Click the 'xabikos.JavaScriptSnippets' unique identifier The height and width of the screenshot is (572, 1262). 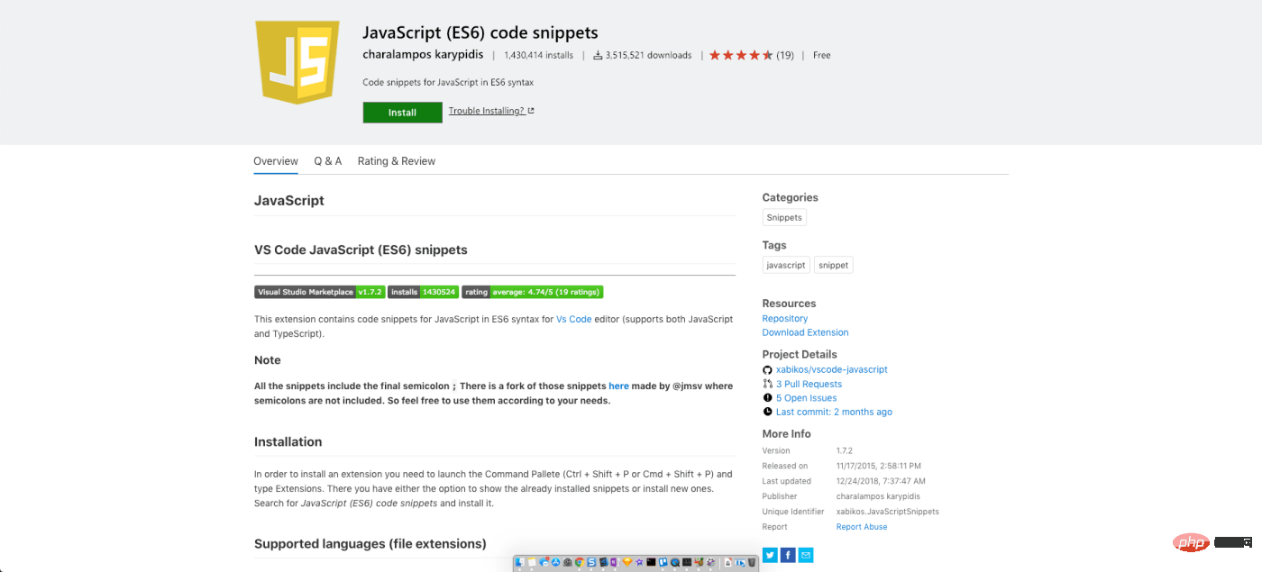coord(888,512)
